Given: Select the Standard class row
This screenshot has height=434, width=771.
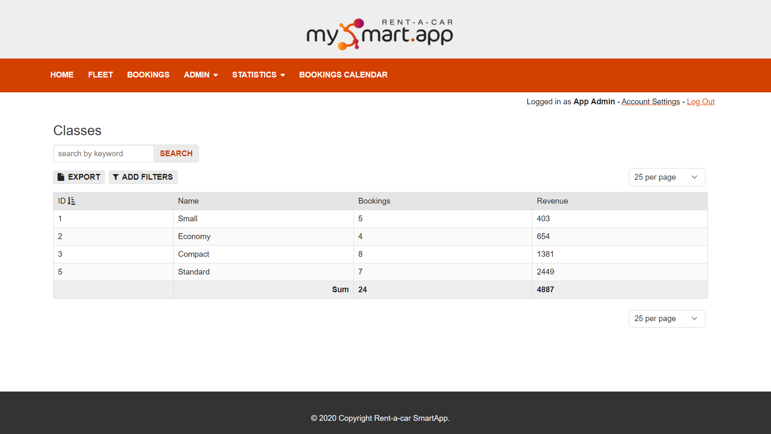Looking at the screenshot, I should (194, 272).
